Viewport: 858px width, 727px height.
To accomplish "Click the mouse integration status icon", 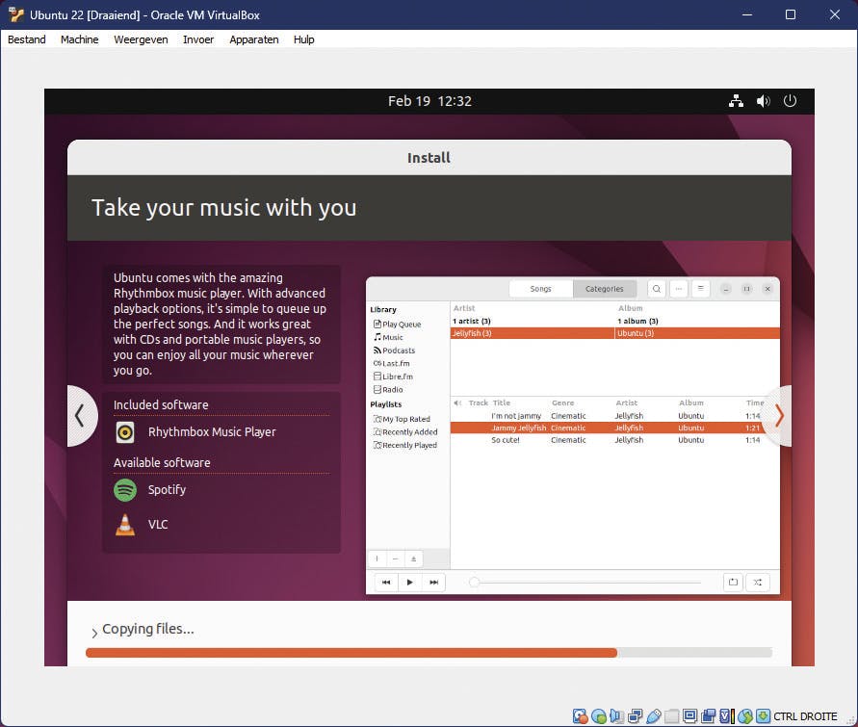I will (x=745, y=716).
